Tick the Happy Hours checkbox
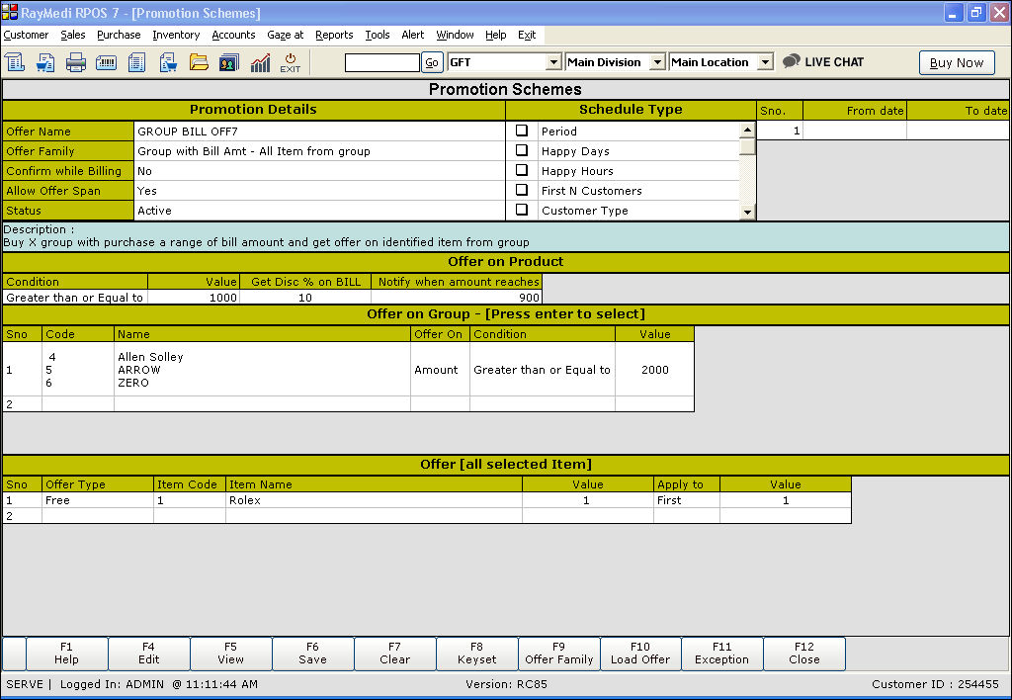The image size is (1012, 700). point(522,170)
